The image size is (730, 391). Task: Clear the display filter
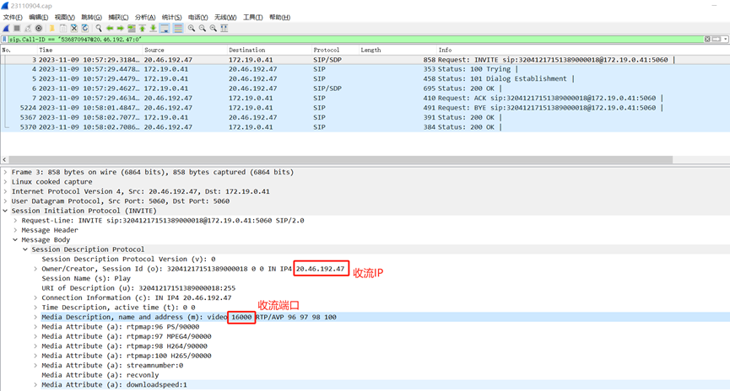707,40
